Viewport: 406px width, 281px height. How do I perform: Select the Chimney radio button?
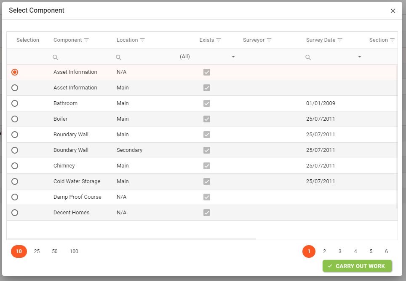(15, 166)
